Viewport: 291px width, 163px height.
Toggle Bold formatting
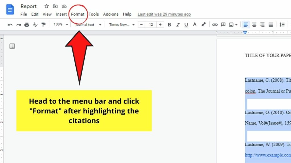[x=169, y=25]
